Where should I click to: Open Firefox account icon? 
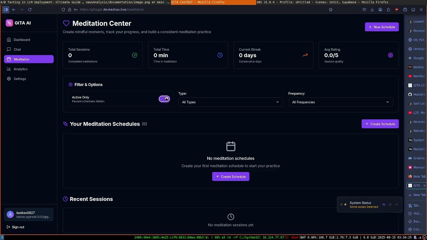point(380,10)
